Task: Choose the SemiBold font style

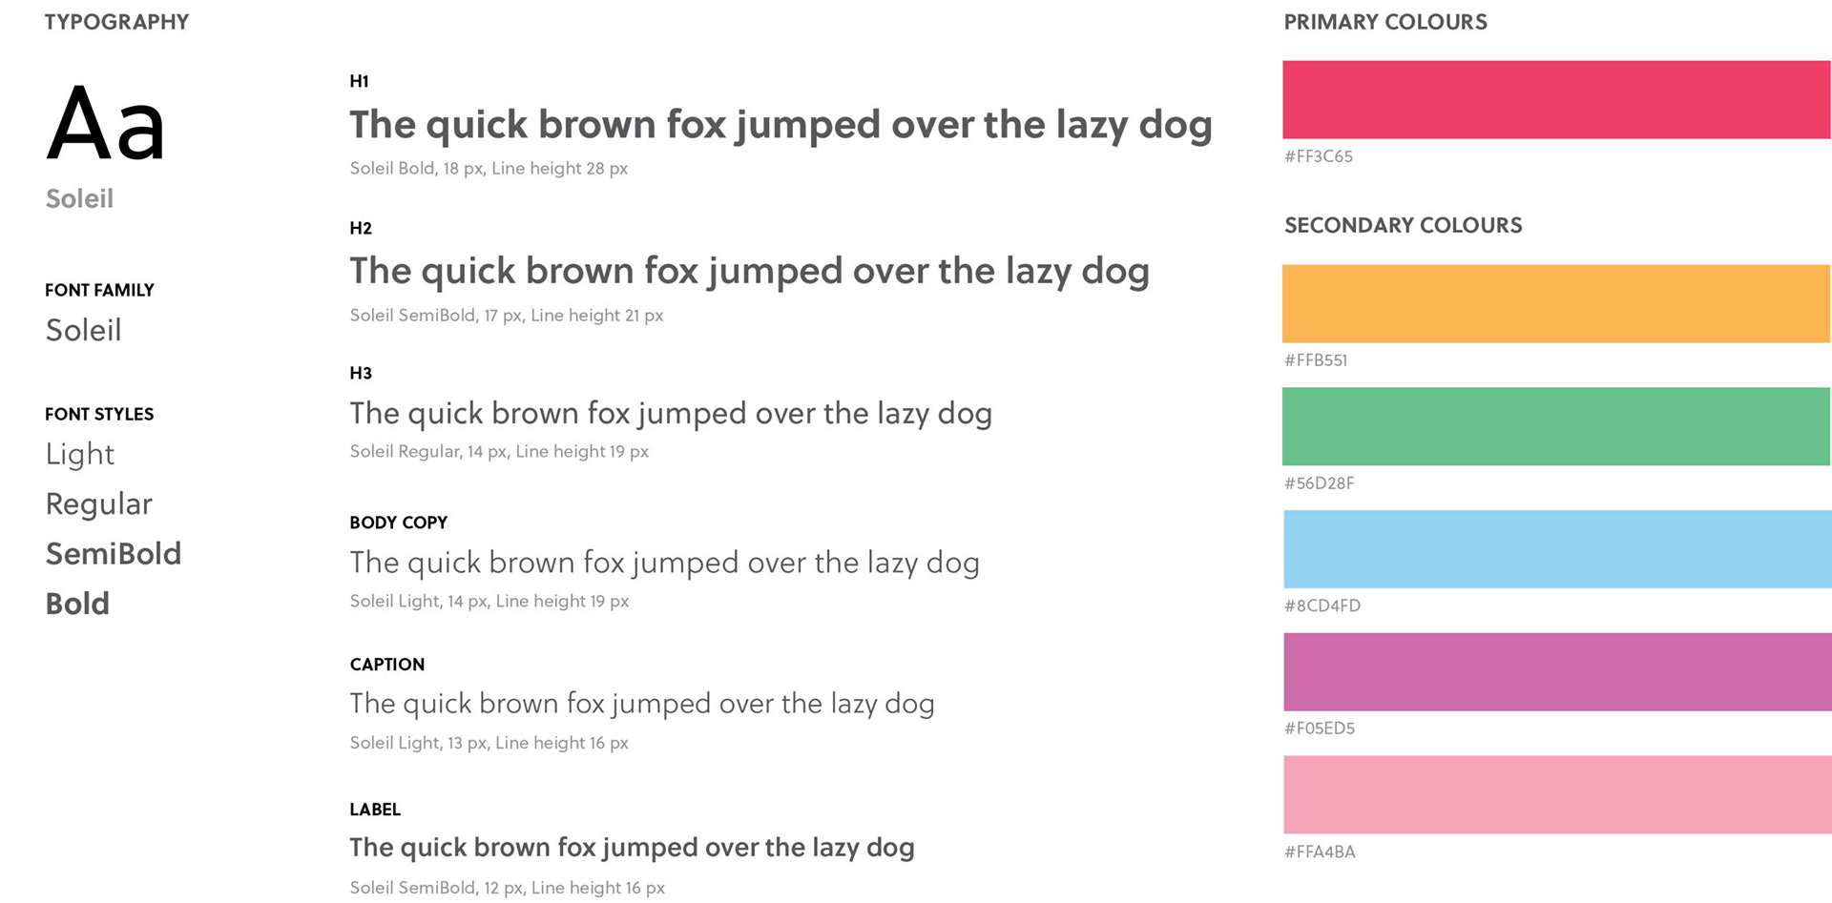Action: coord(114,554)
